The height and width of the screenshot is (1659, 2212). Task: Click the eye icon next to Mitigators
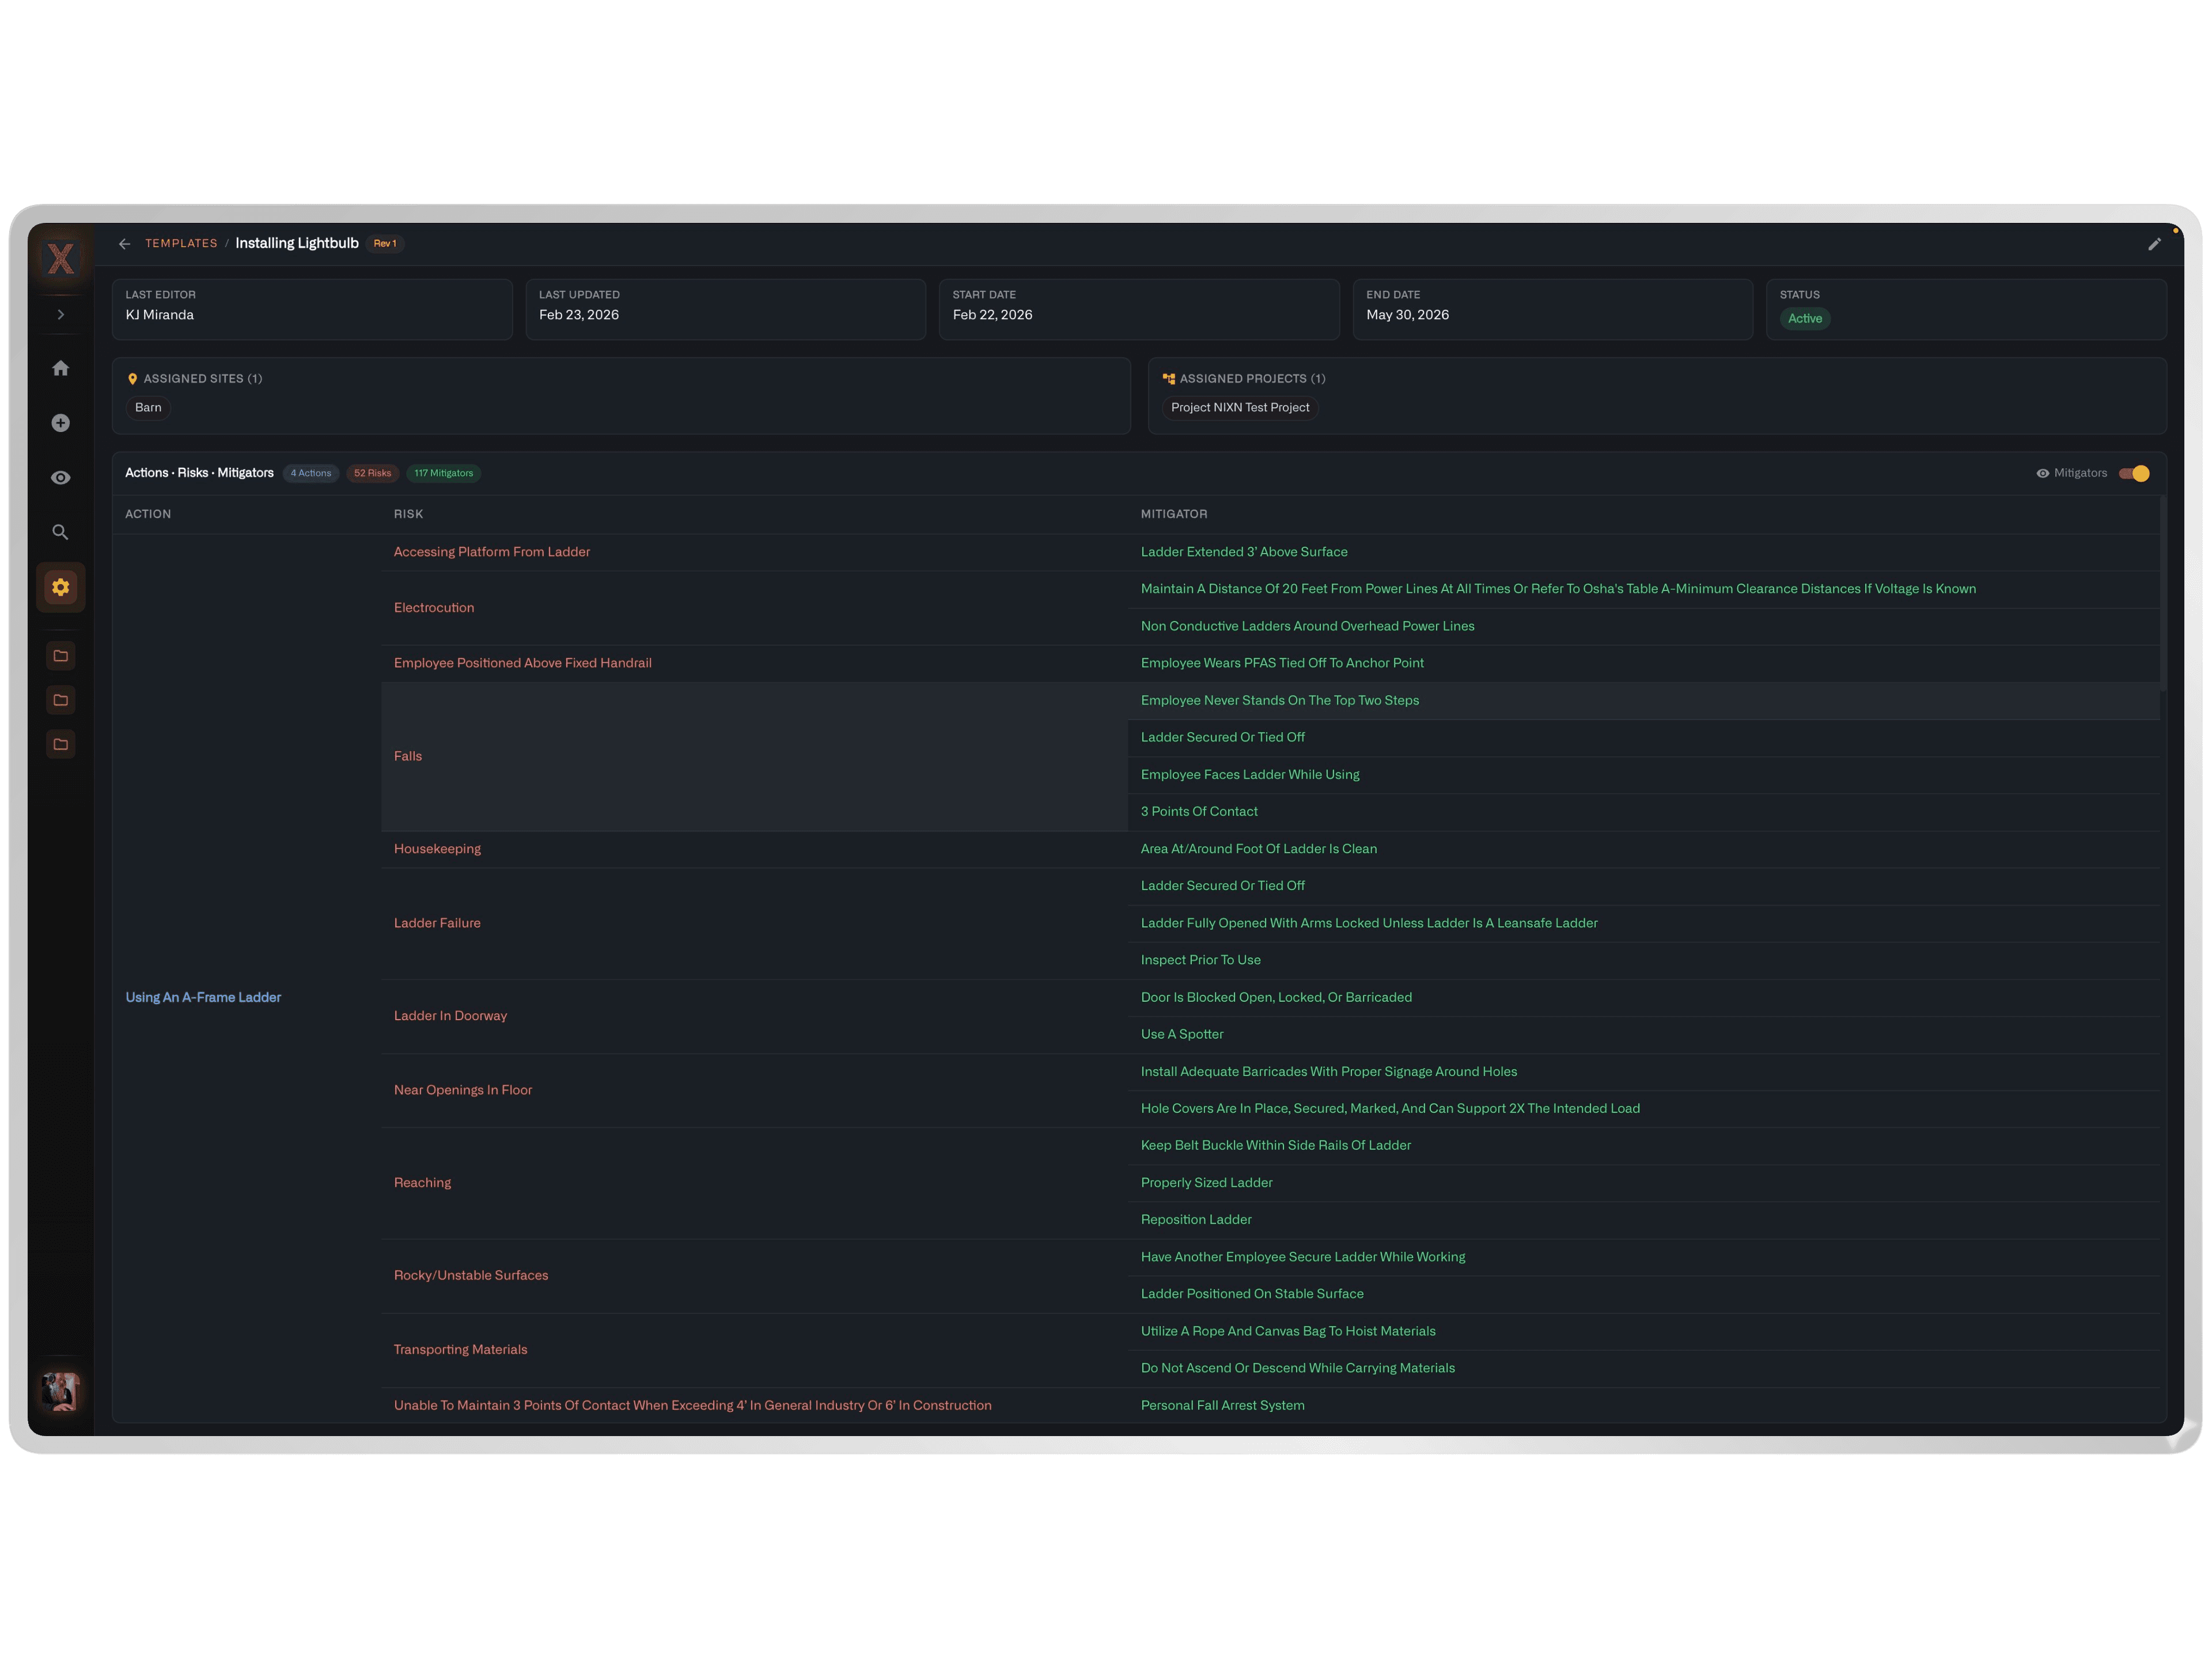pyautogui.click(x=2043, y=473)
